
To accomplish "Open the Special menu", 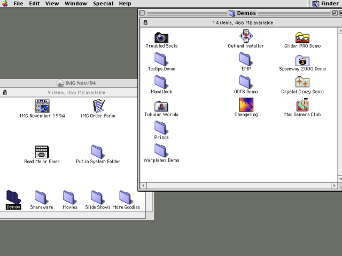I will [103, 4].
